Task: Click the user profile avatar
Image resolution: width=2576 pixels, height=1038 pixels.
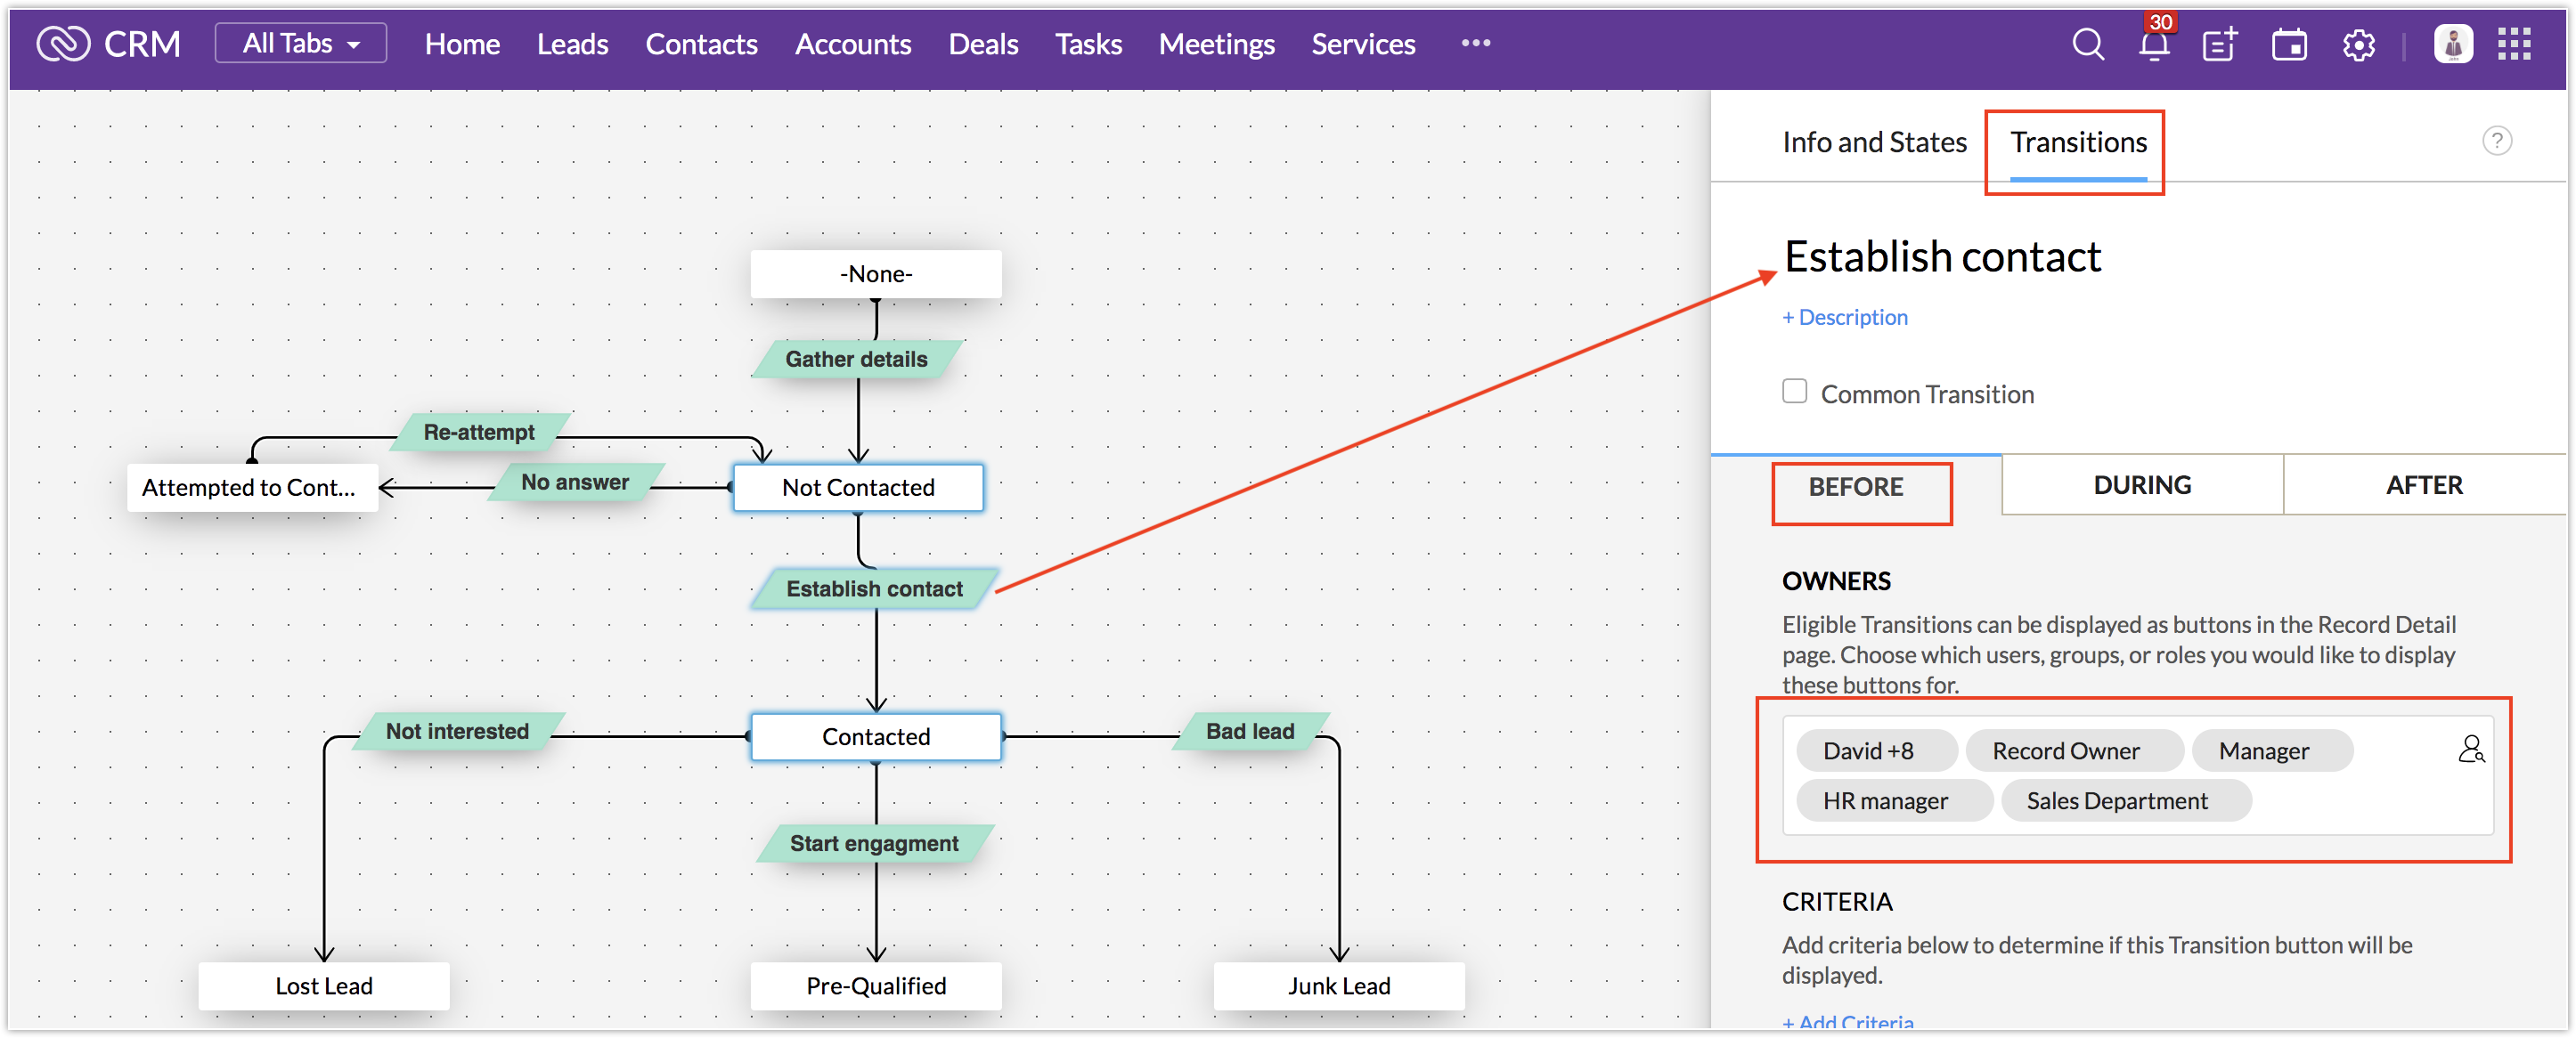Action: (x=2452, y=44)
